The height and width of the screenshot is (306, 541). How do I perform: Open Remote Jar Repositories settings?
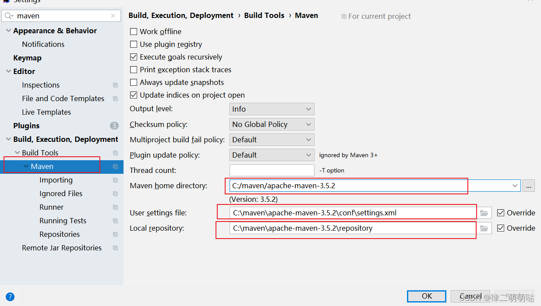pyautogui.click(x=62, y=248)
